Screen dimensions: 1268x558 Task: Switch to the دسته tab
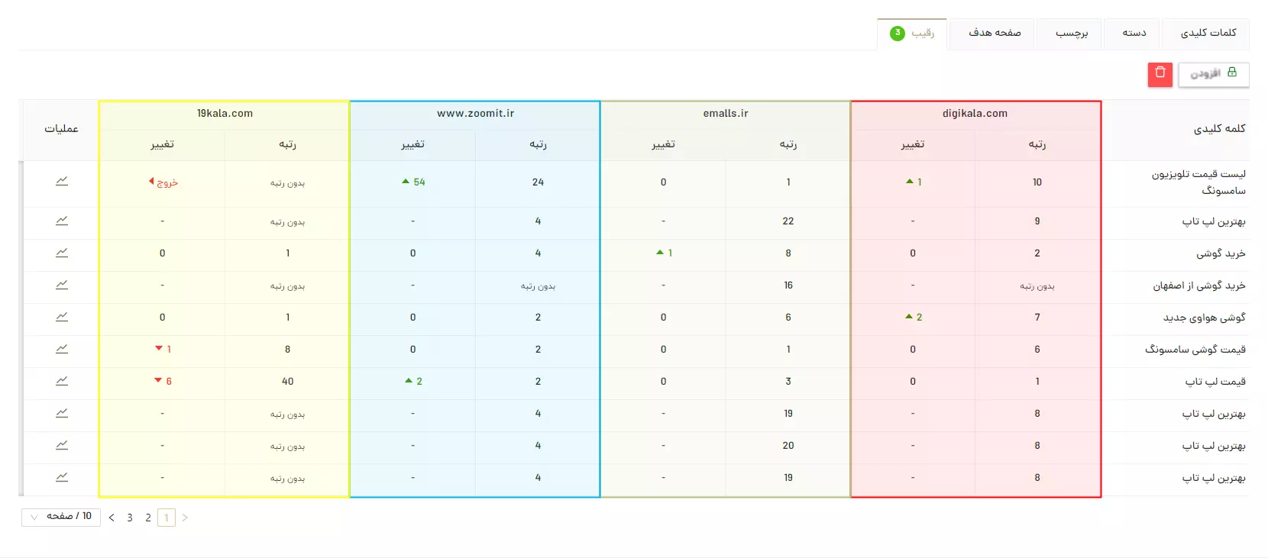tap(1134, 33)
